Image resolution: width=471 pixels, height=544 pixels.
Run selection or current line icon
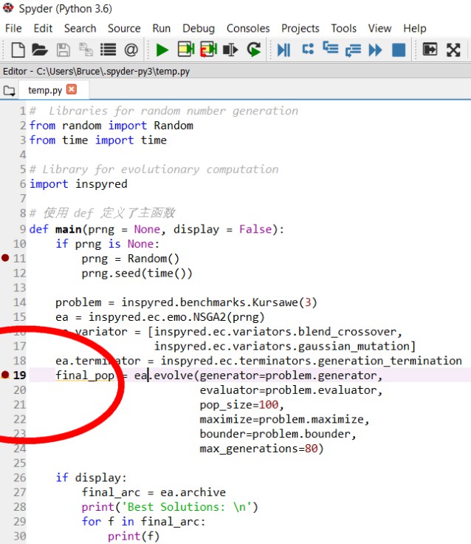230,50
